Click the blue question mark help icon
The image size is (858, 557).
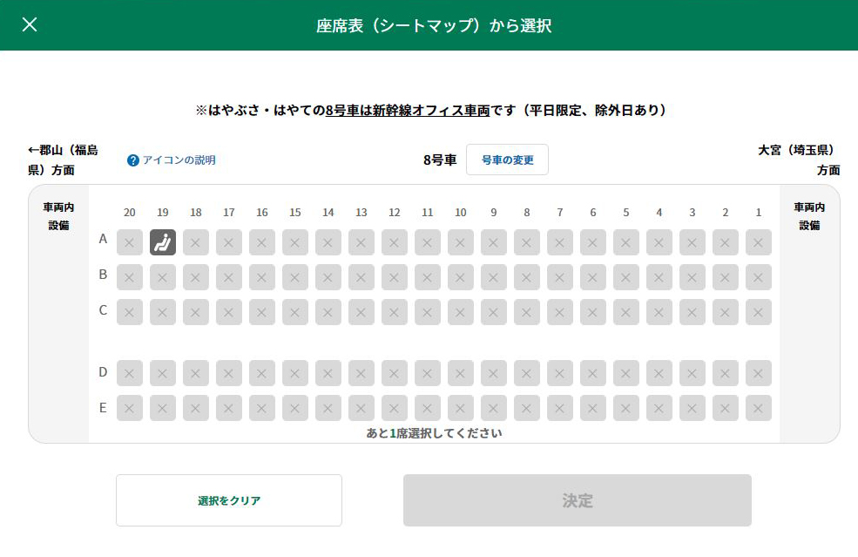coord(133,160)
